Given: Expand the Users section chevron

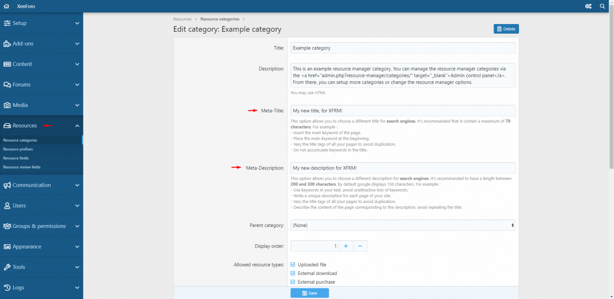Looking at the screenshot, I should point(77,205).
